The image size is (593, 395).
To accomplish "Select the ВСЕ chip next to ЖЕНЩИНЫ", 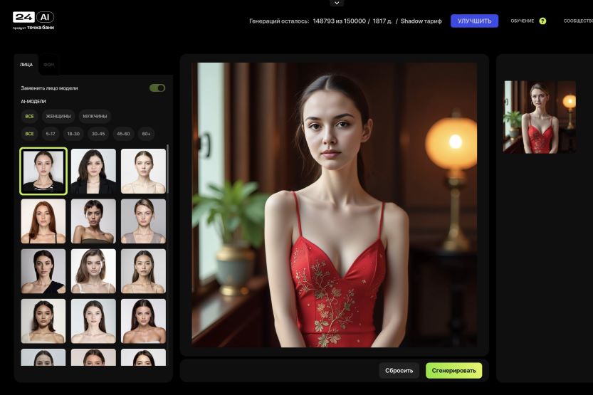I will tap(29, 117).
